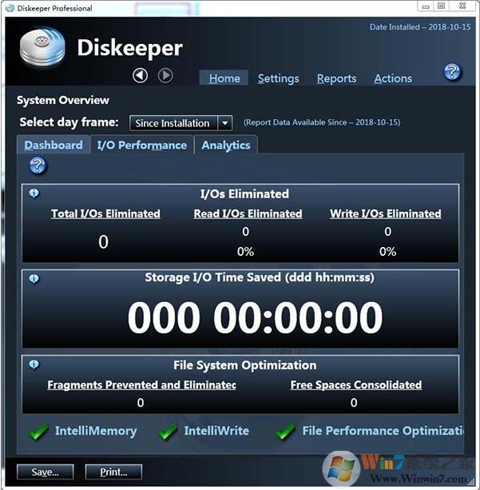The width and height of the screenshot is (480, 490).
Task: Open help from the header question-mark icon
Action: point(452,72)
